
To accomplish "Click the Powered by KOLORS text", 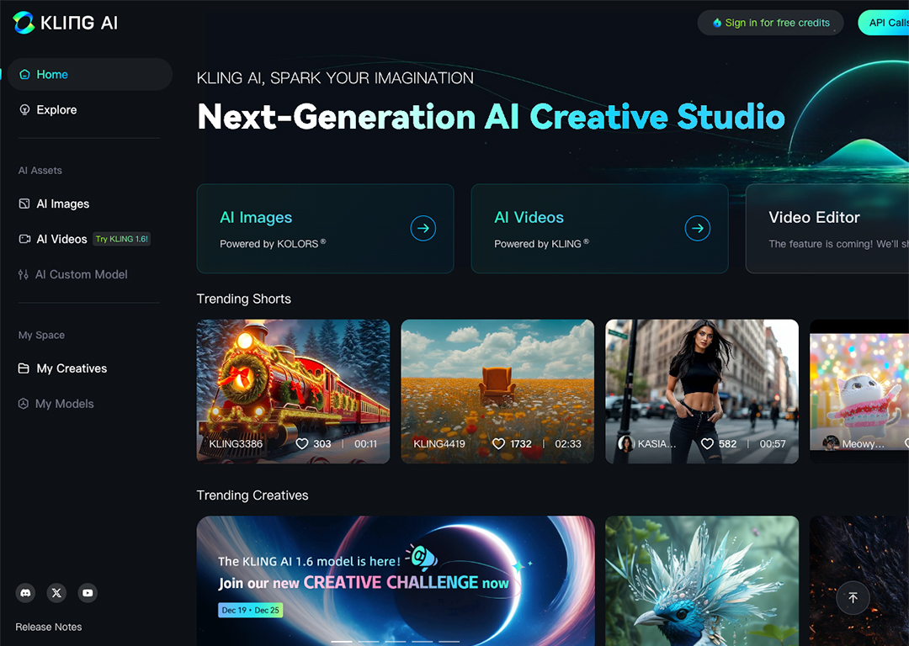I will pos(273,244).
